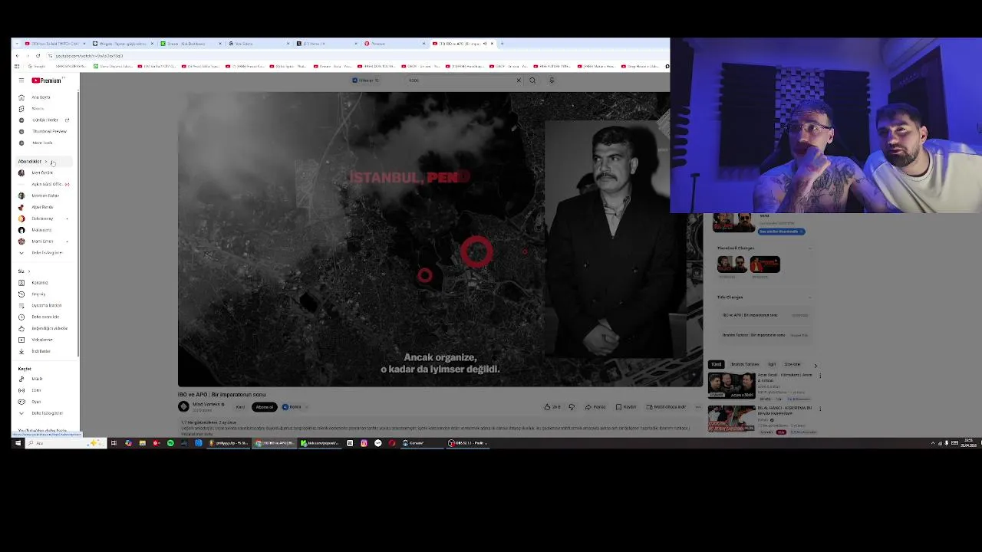Save the video with Kaydet
This screenshot has width=982, height=552.
tap(626, 407)
